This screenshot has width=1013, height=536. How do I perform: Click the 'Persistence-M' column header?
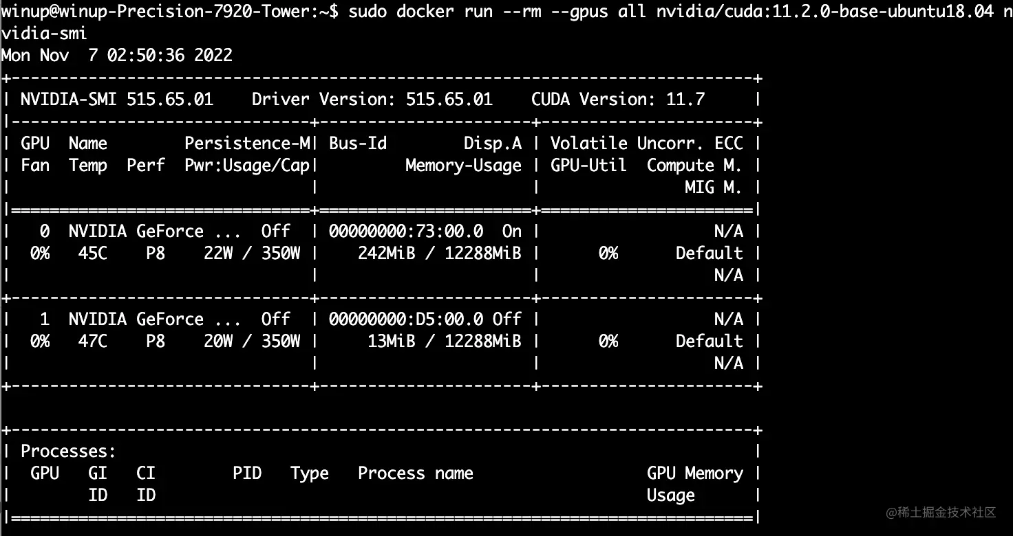tap(247, 143)
